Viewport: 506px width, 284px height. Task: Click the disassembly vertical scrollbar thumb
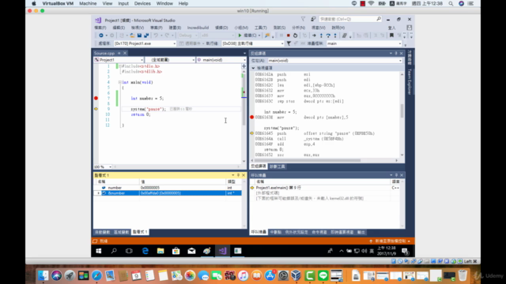click(x=402, y=110)
